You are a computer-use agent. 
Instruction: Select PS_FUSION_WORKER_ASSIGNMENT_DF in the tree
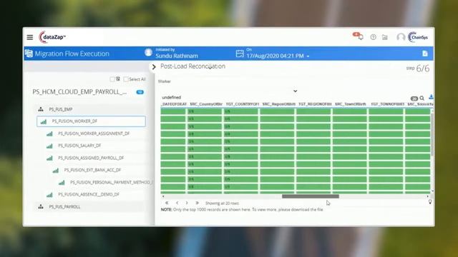click(94, 133)
